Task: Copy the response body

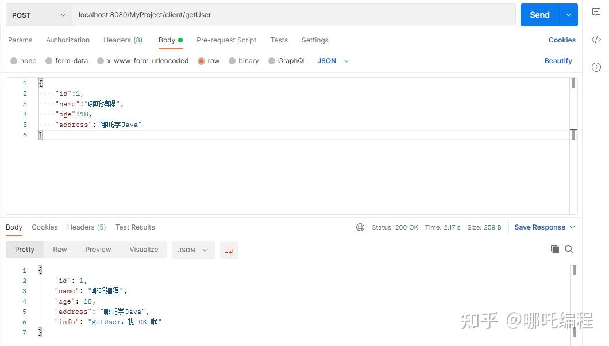Action: click(554, 249)
